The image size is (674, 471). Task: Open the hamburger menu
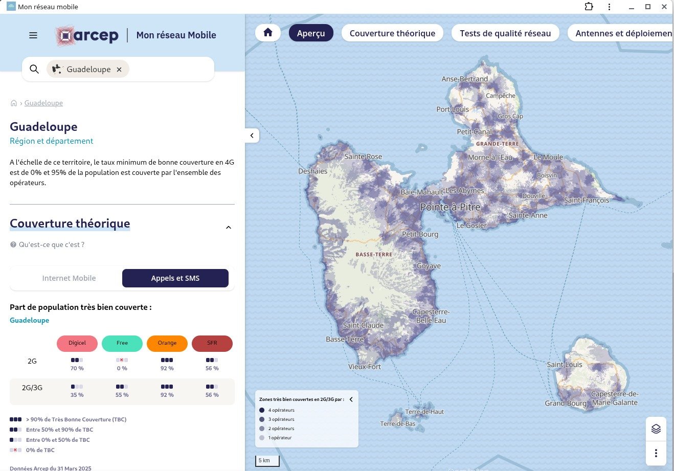[33, 35]
